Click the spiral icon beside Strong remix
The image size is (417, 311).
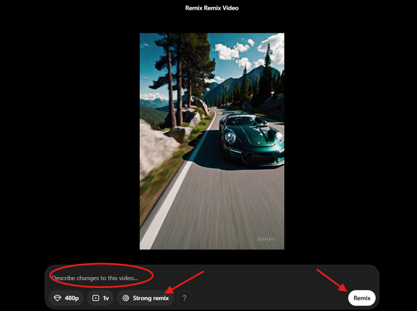click(125, 298)
